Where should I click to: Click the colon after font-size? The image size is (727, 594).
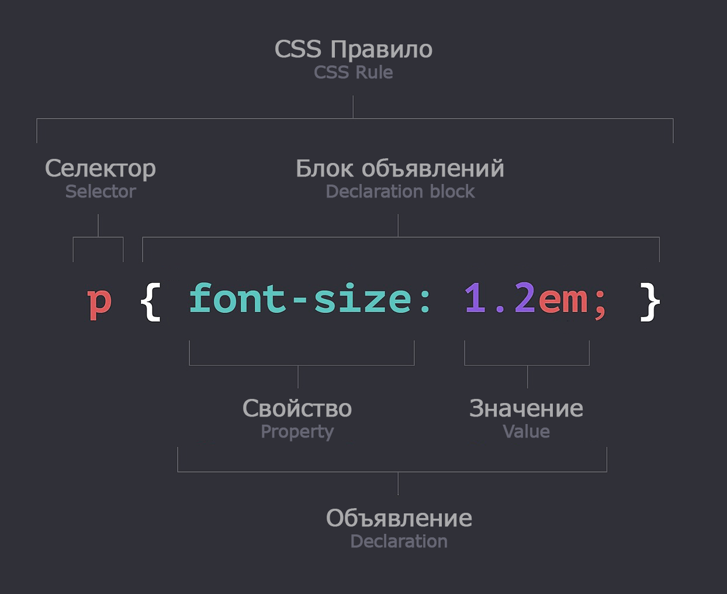[426, 302]
